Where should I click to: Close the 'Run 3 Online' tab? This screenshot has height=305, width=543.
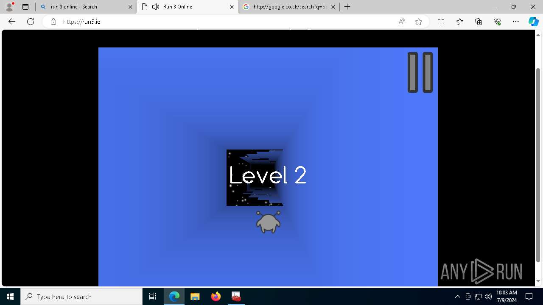tap(232, 7)
